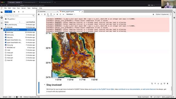Click the kernel status circle indicator
Viewport: 176px width, 99px height.
tap(170, 14)
